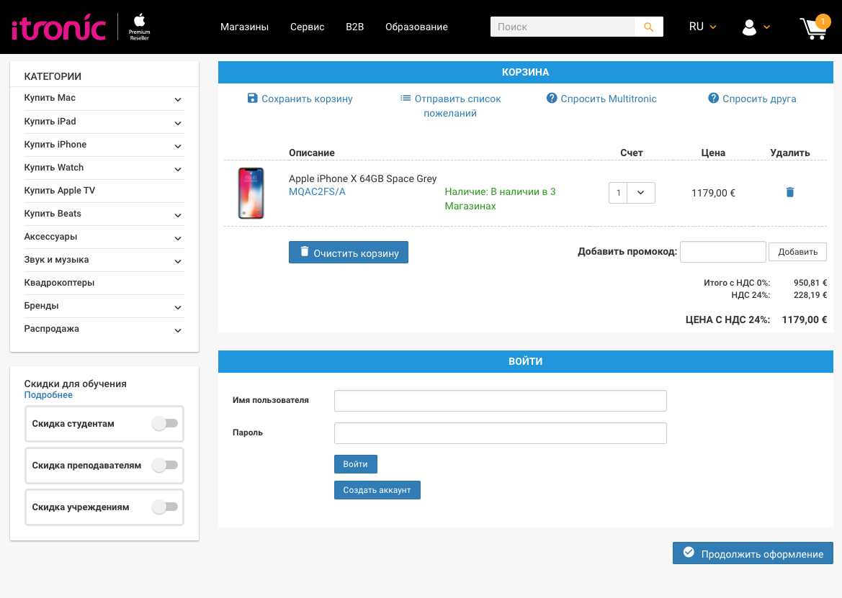Viewport: 842px width, 598px height.
Task: Click the Войти login button
Action: click(356, 464)
